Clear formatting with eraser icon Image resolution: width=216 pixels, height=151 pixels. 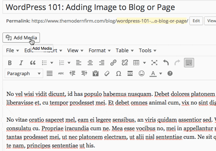point(107,73)
